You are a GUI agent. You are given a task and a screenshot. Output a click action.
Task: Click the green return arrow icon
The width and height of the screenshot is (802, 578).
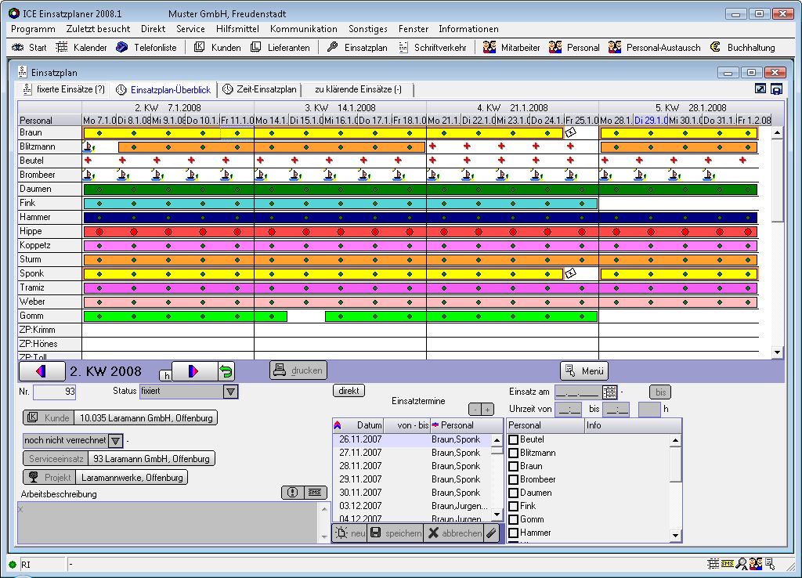[x=226, y=370]
